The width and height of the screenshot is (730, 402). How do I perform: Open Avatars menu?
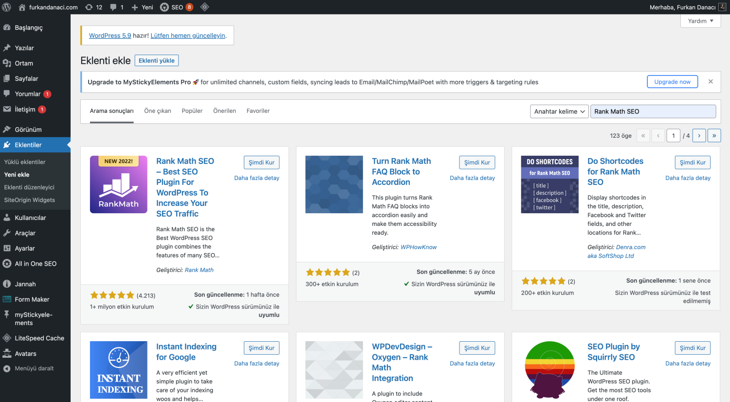(35, 354)
